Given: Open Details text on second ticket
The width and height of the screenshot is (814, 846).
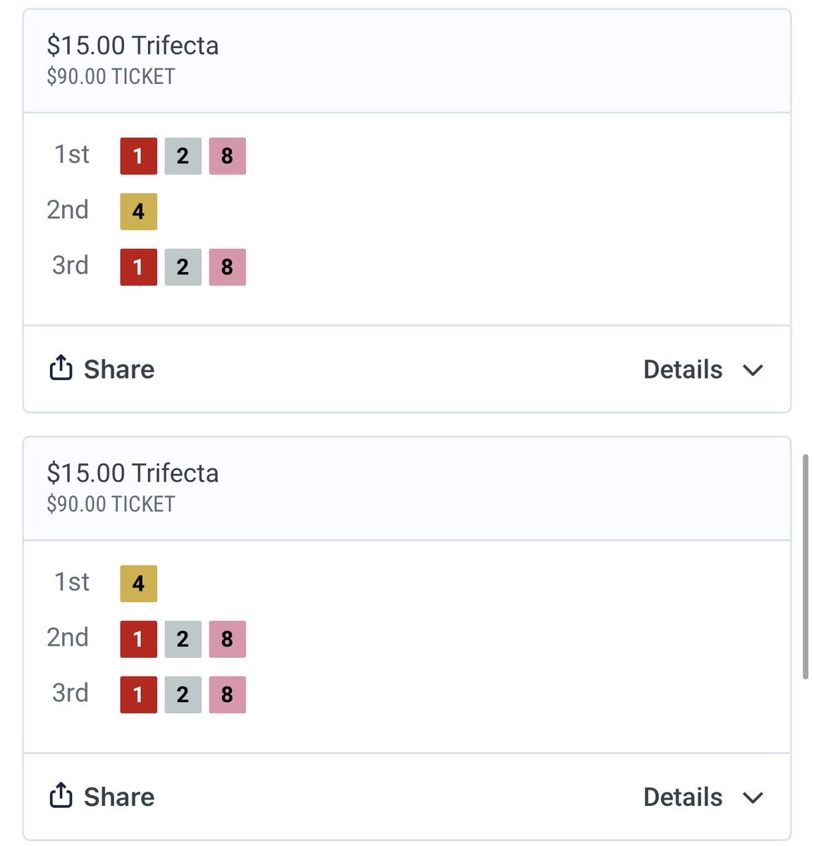Looking at the screenshot, I should coord(683,797).
